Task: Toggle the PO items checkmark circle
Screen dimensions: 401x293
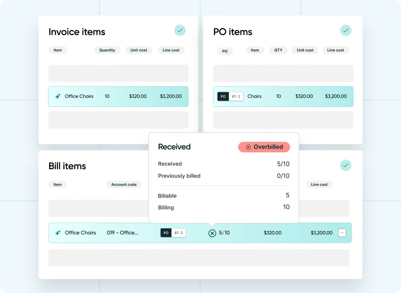Action: 346,30
